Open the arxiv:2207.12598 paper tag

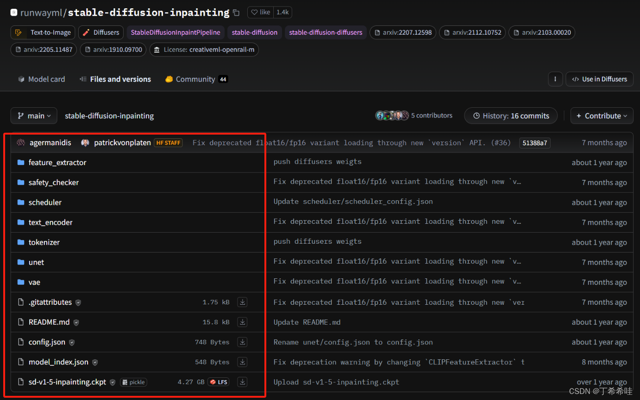click(x=403, y=32)
